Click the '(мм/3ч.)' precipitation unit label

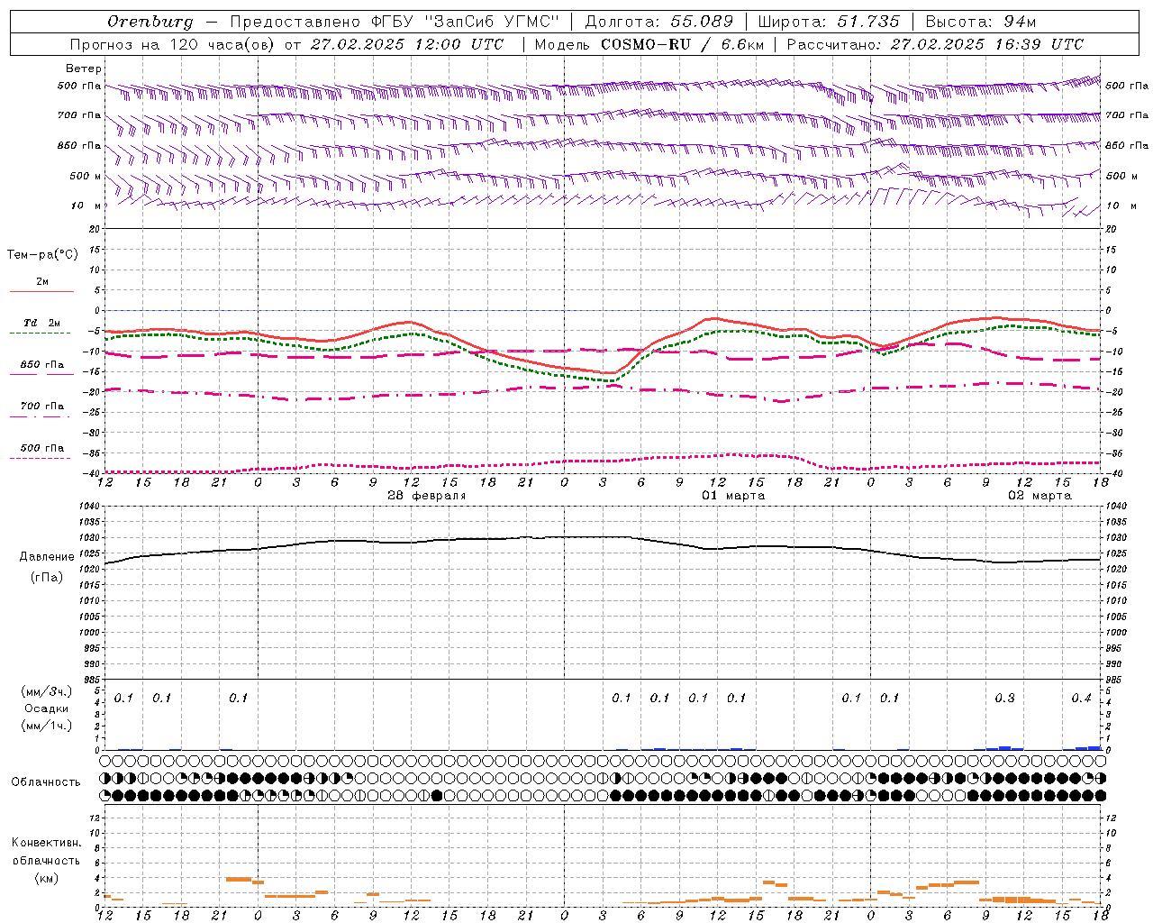tap(47, 691)
